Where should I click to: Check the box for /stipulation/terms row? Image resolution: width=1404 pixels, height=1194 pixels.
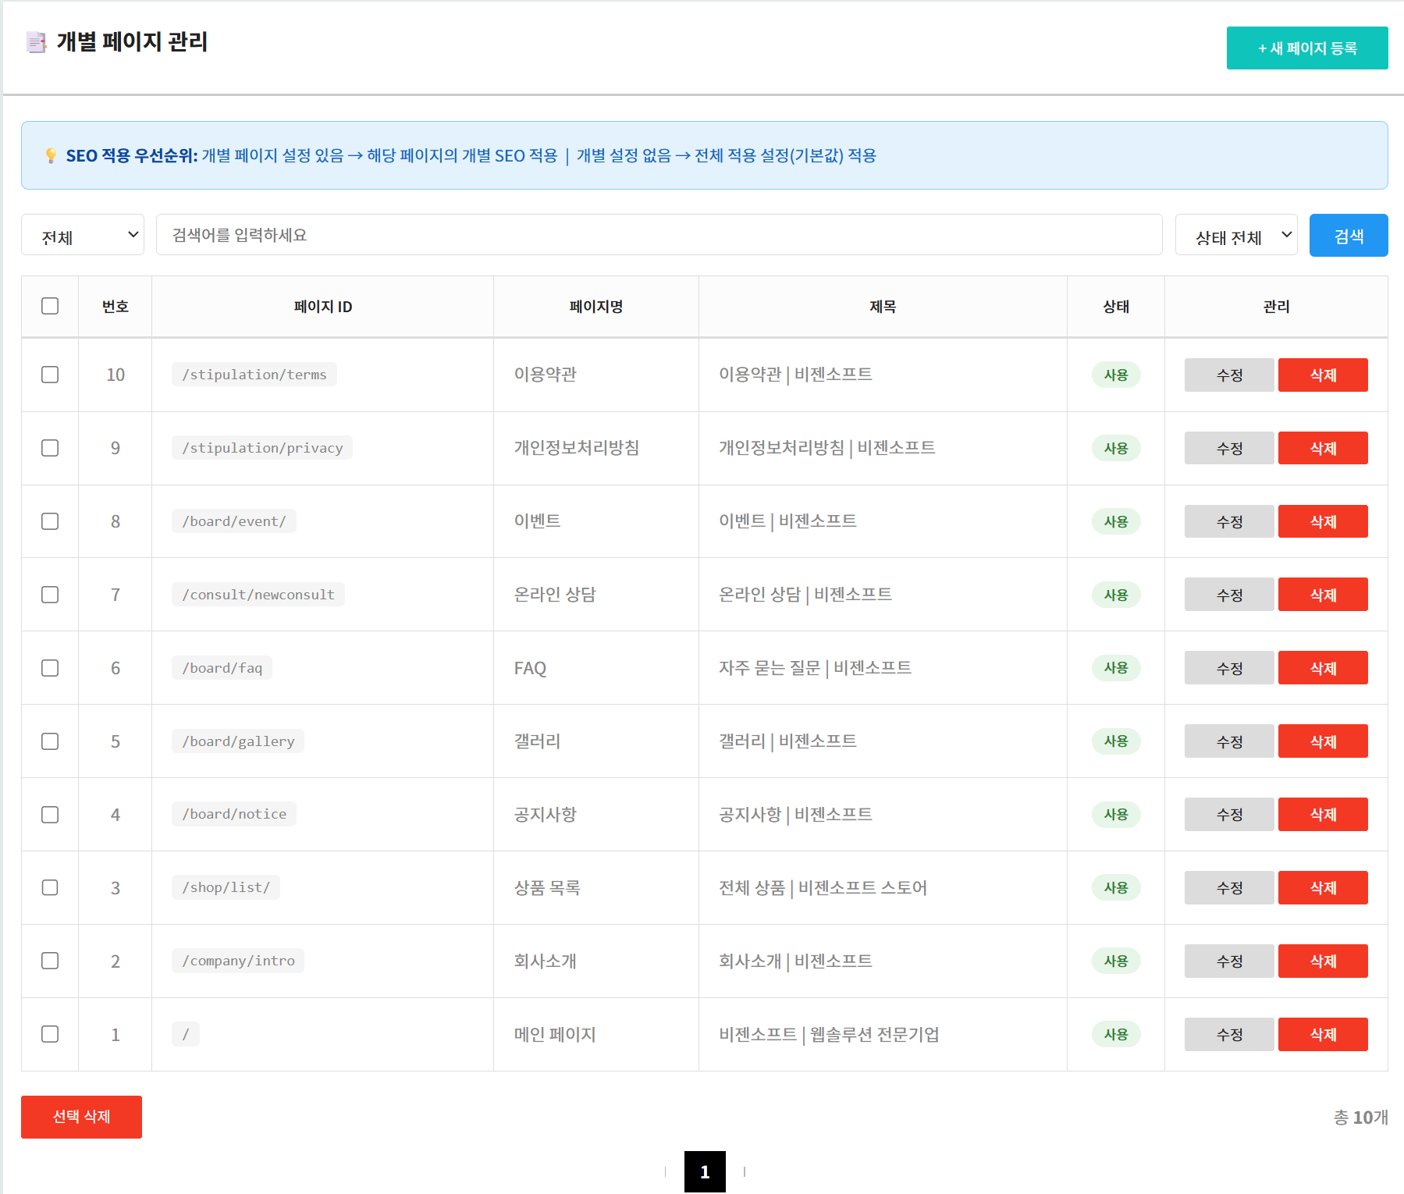pyautogui.click(x=50, y=375)
